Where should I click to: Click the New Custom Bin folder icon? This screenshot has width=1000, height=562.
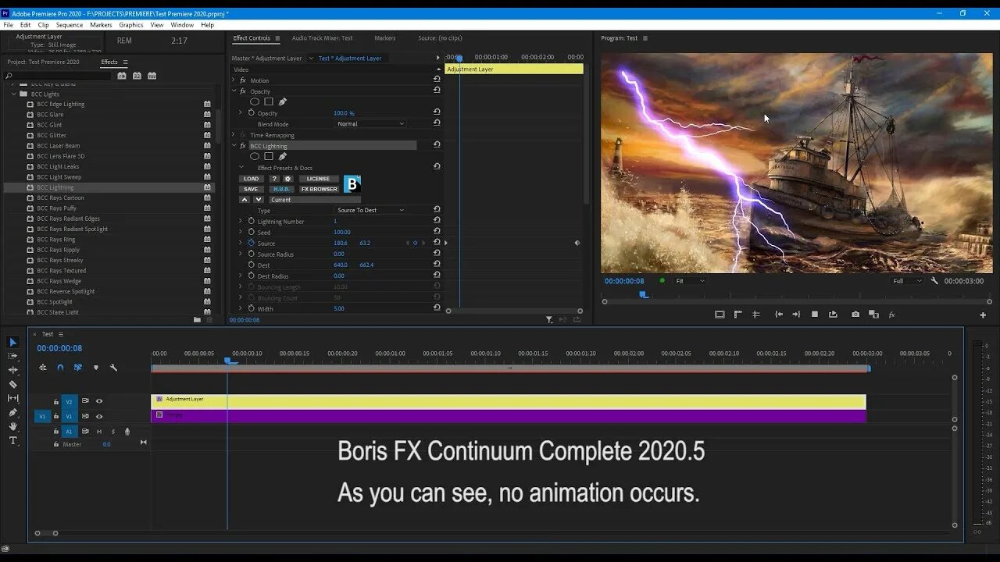[x=197, y=319]
